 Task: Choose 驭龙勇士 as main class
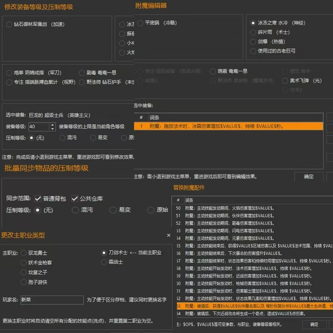(23, 253)
